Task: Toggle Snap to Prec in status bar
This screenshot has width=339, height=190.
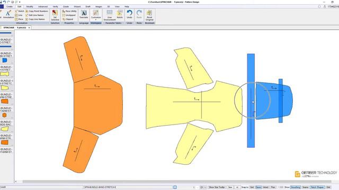Action: click(273, 187)
